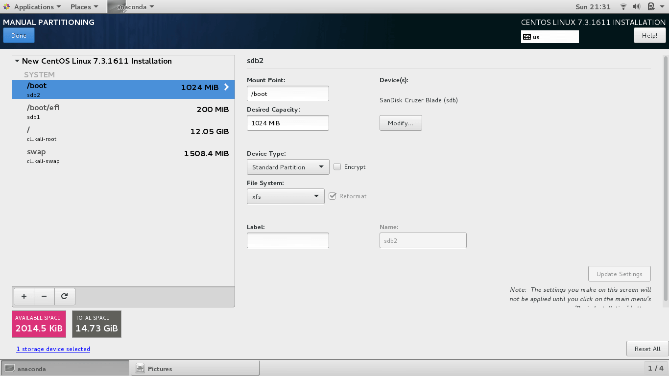Click the TOTAL SPACE 14.73 GiB box
Image resolution: width=669 pixels, height=376 pixels.
pyautogui.click(x=96, y=324)
